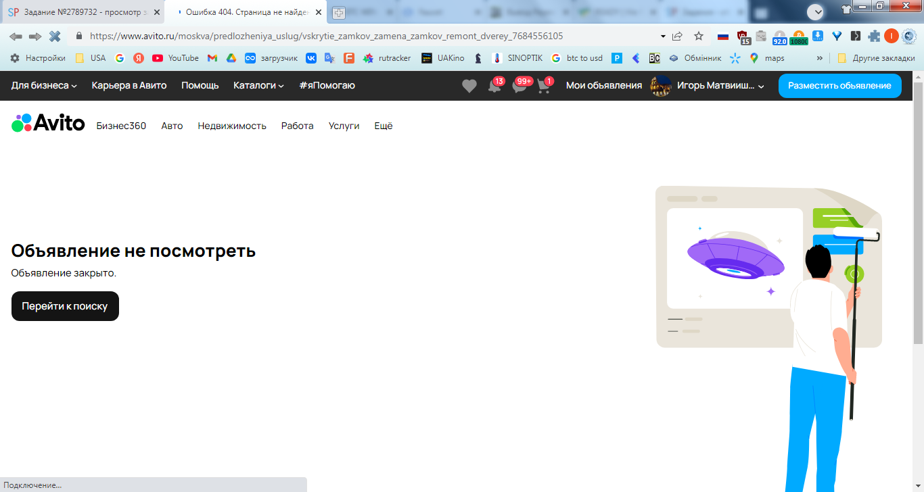Screen dimensions: 924x492
Task: Open 'Недвижимость' category
Action: pos(232,126)
